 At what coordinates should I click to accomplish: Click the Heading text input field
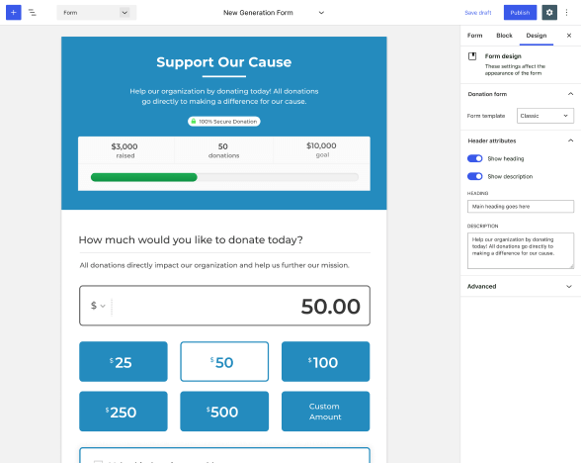[520, 206]
